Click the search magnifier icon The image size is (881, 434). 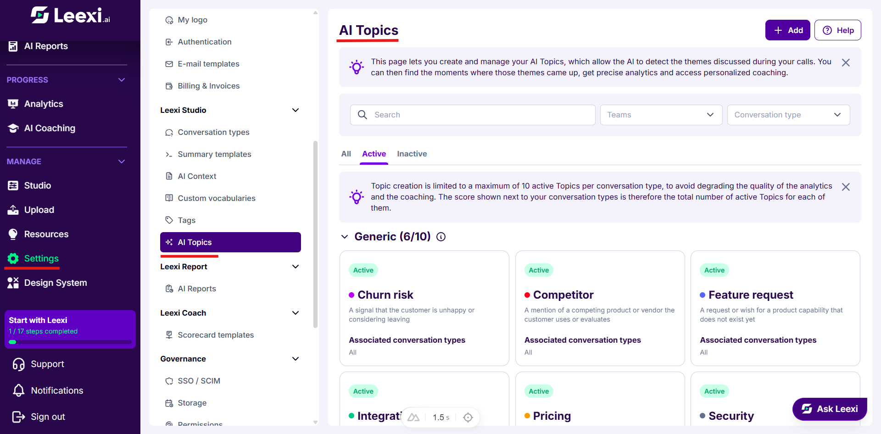click(362, 115)
